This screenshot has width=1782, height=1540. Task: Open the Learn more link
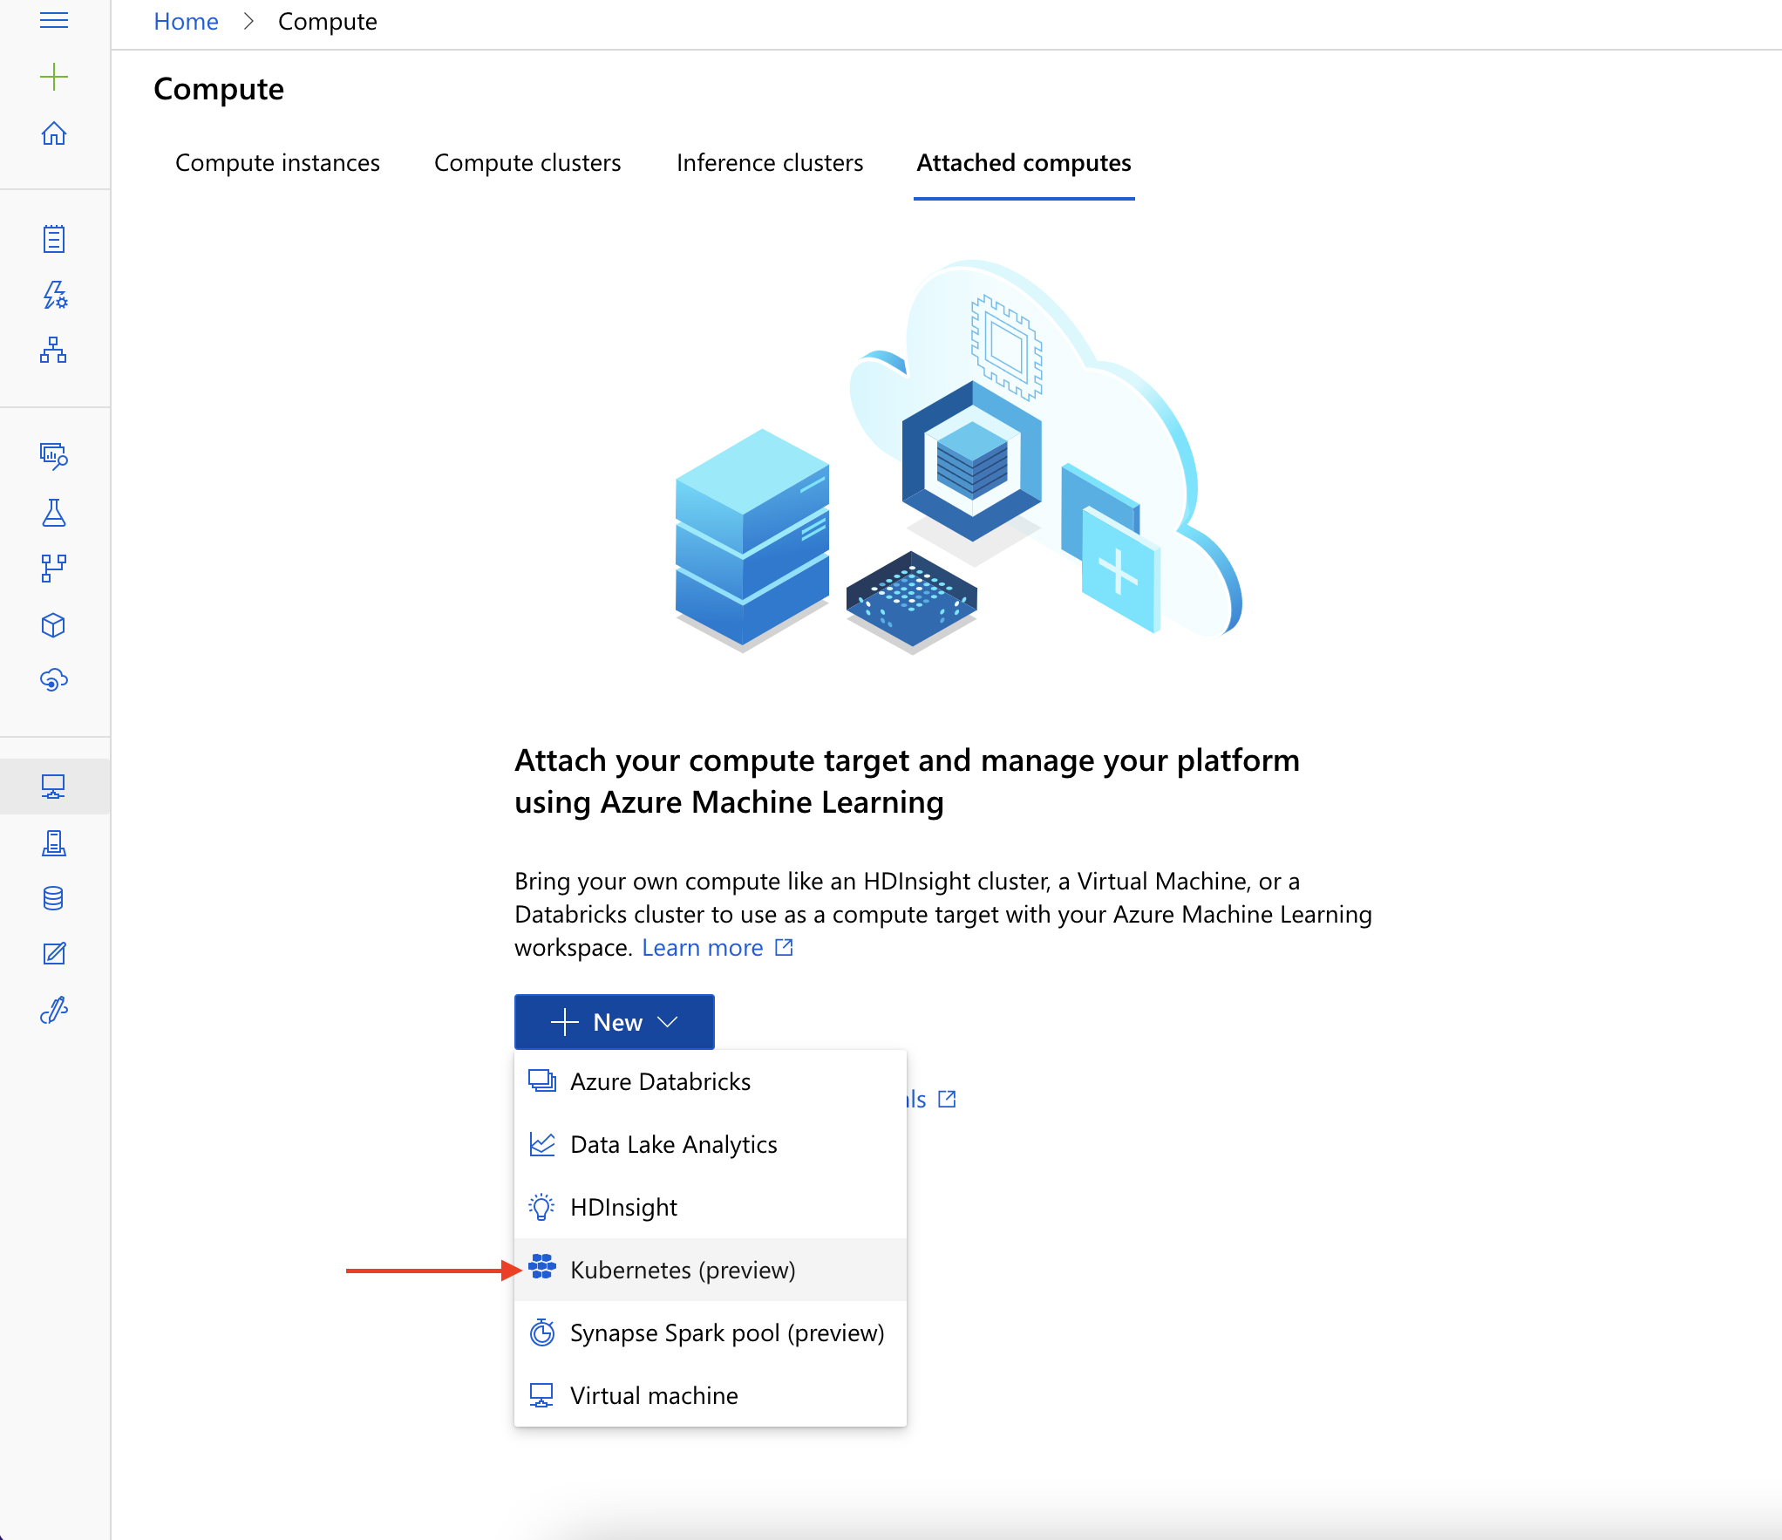(x=703, y=947)
